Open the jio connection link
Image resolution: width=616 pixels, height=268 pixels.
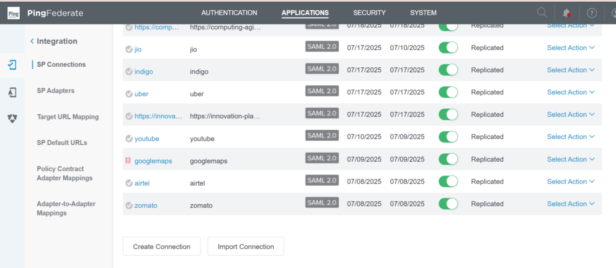coord(138,49)
